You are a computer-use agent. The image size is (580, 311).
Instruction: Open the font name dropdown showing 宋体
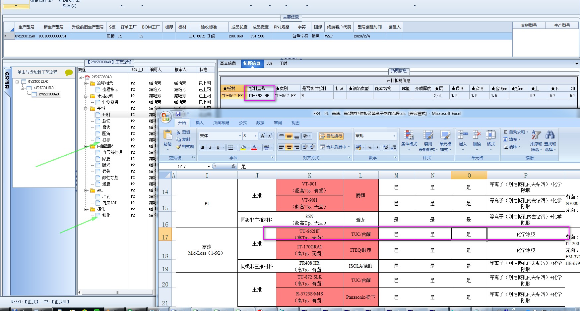(x=240, y=136)
